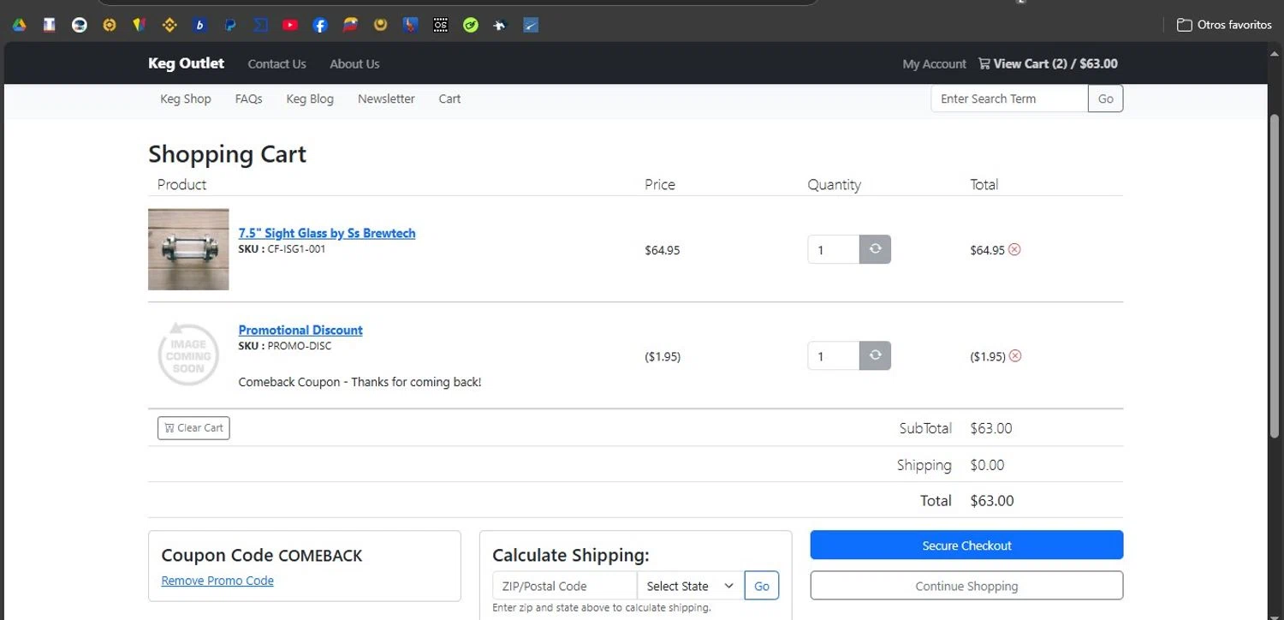Focus the Promotional Discount quantity field
The width and height of the screenshot is (1284, 620).
click(833, 355)
